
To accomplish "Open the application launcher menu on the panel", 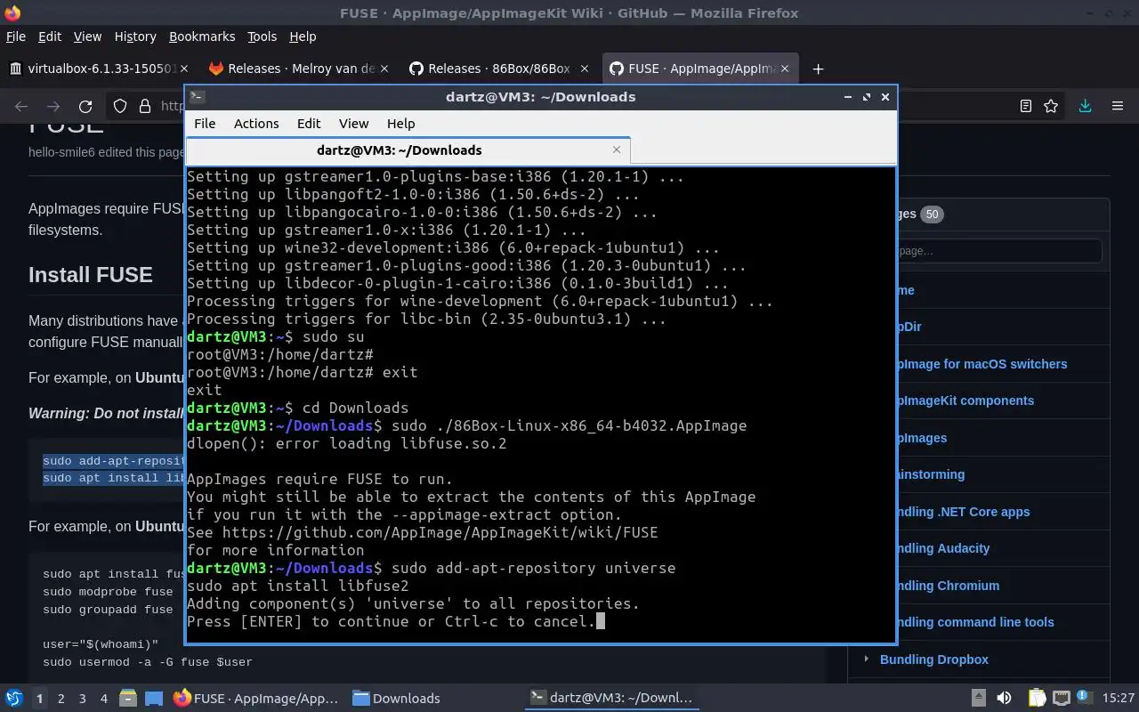I will (x=13, y=698).
